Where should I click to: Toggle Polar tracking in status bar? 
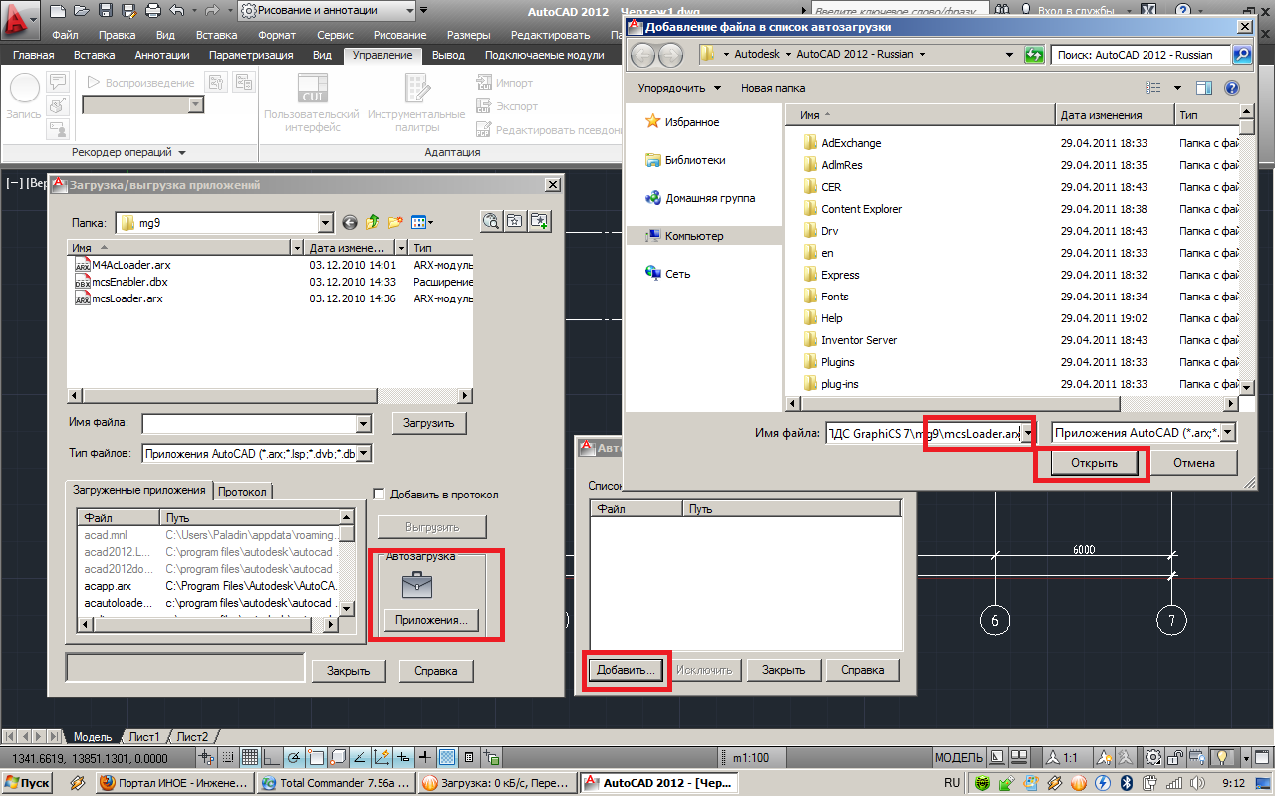point(294,758)
